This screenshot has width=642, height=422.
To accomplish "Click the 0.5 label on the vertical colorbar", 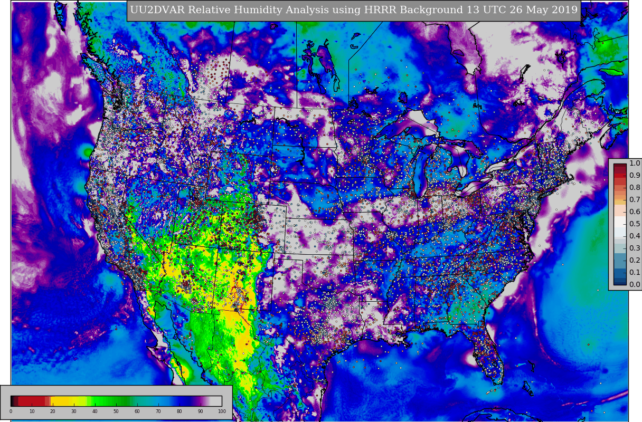I will pos(635,224).
